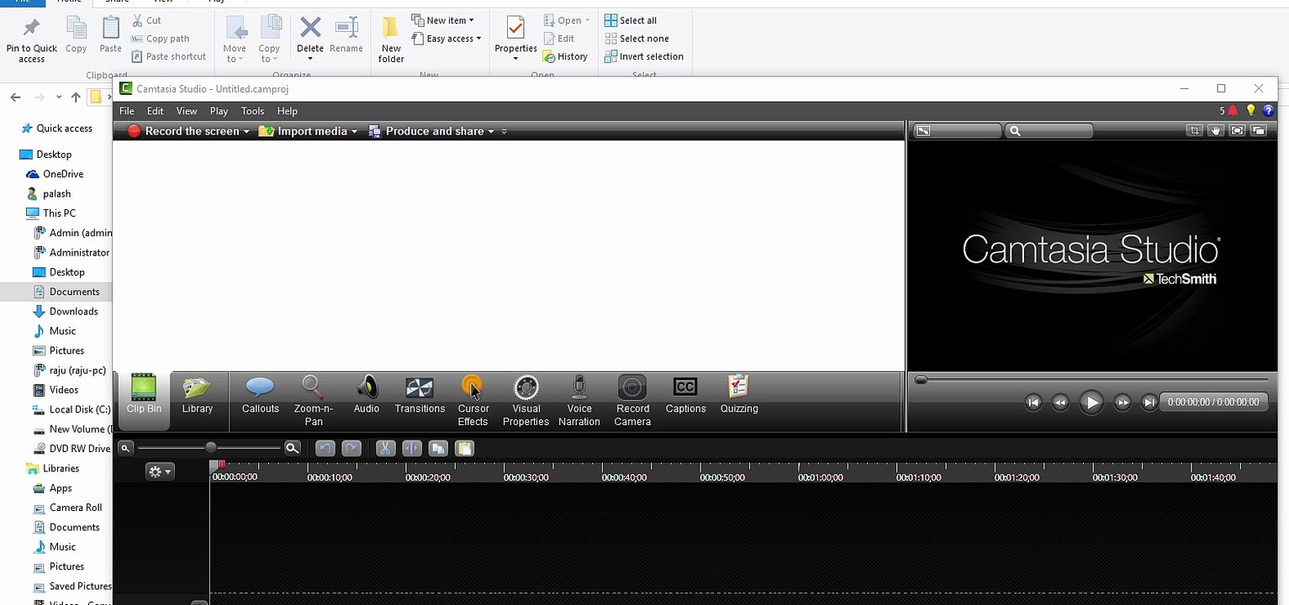Viewport: 1289px width, 605px height.
Task: Toggle crop mode in preview toolbar
Action: 1194,131
